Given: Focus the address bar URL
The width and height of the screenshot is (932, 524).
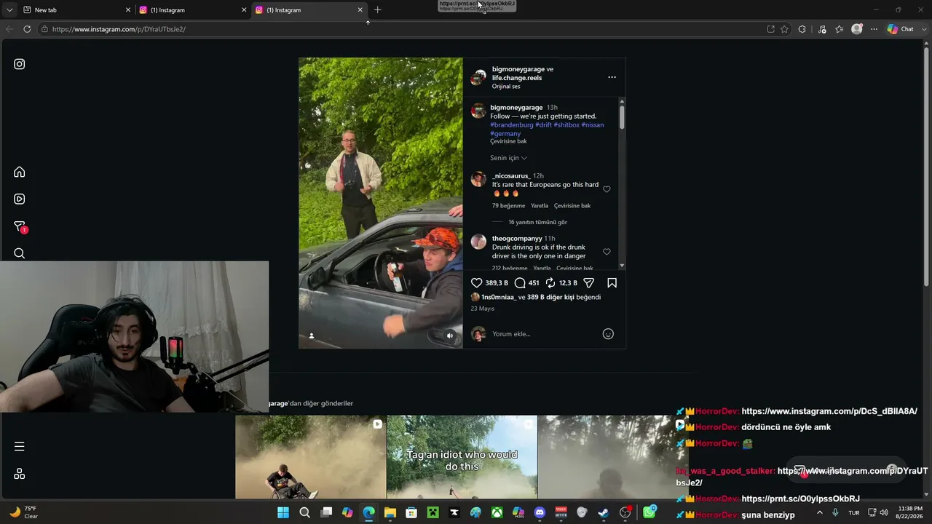Looking at the screenshot, I should pos(400,29).
